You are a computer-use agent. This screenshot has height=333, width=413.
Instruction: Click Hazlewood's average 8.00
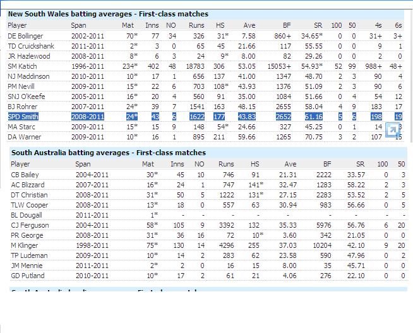[x=249, y=56]
